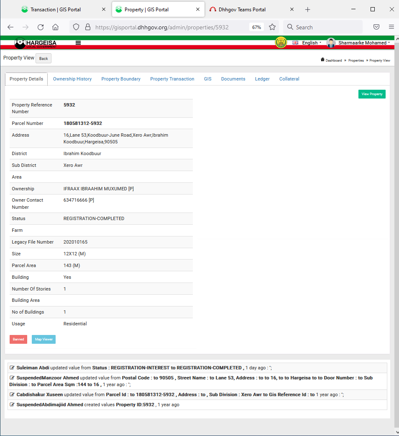Click the Dashboard home icon in breadcrumb
This screenshot has width=399, height=436.
click(x=322, y=60)
